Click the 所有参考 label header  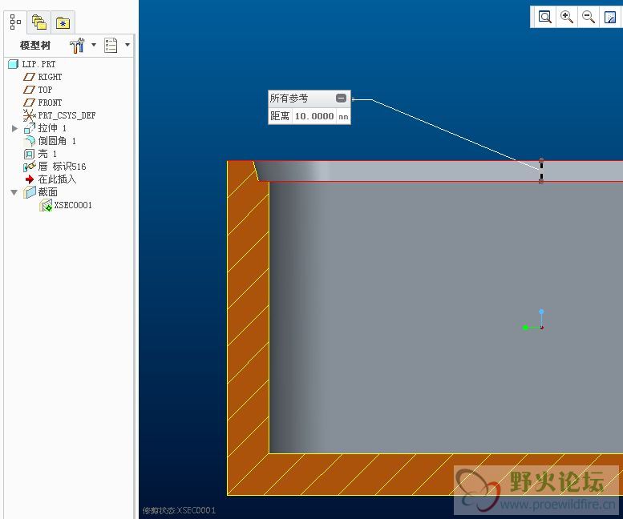coord(289,98)
